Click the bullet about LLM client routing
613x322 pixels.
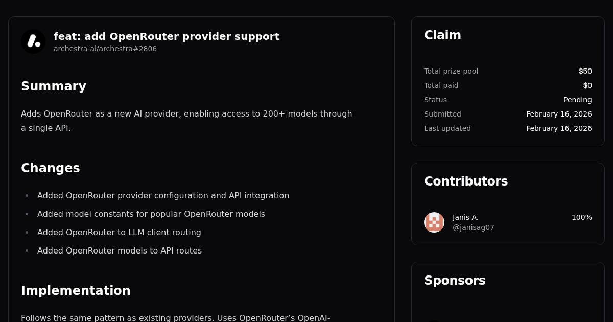[x=119, y=233]
